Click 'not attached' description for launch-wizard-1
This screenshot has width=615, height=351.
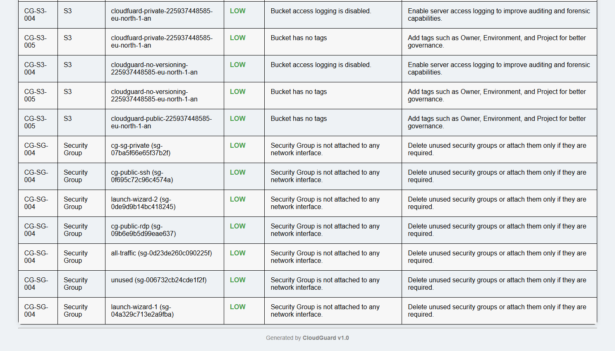325,310
